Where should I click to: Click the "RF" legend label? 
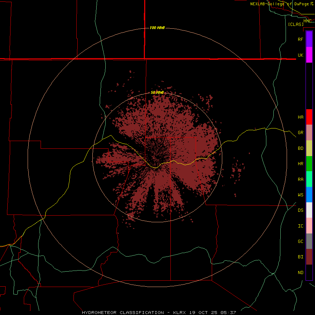[300, 39]
